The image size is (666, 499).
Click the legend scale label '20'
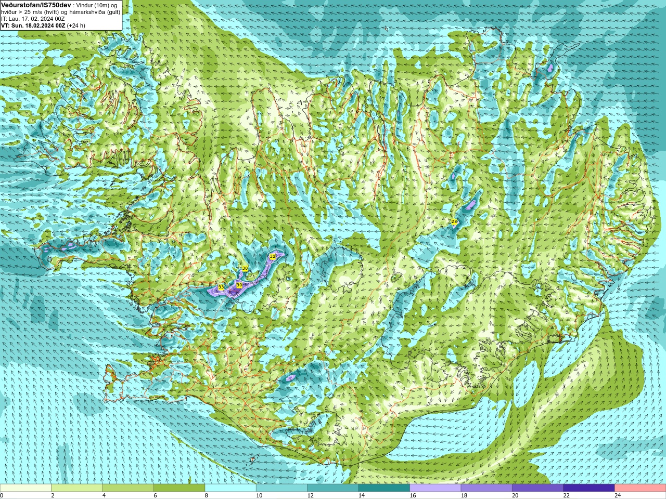(x=515, y=495)
